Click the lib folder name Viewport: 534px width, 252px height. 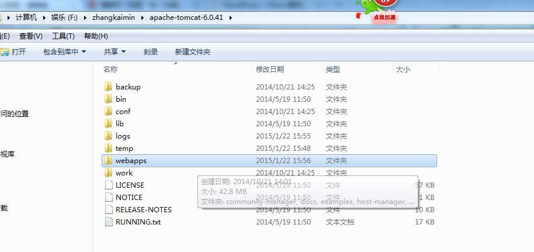coord(120,124)
